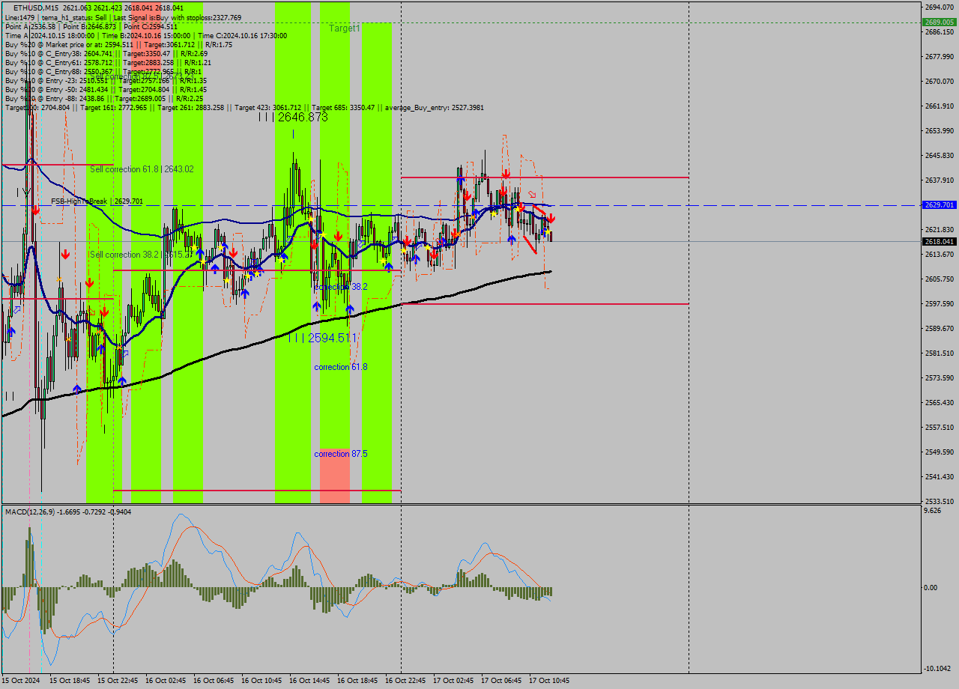Click the 2677.990 price axis value
Screen dimensions: 959x689
(939, 56)
